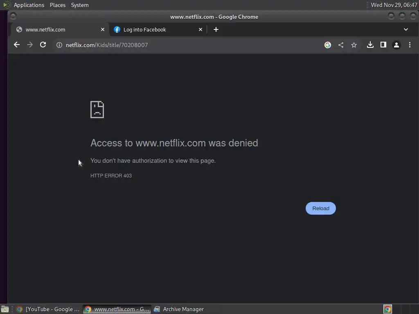Close the www.netflix.com tab
419x314 pixels.
[x=103, y=29]
